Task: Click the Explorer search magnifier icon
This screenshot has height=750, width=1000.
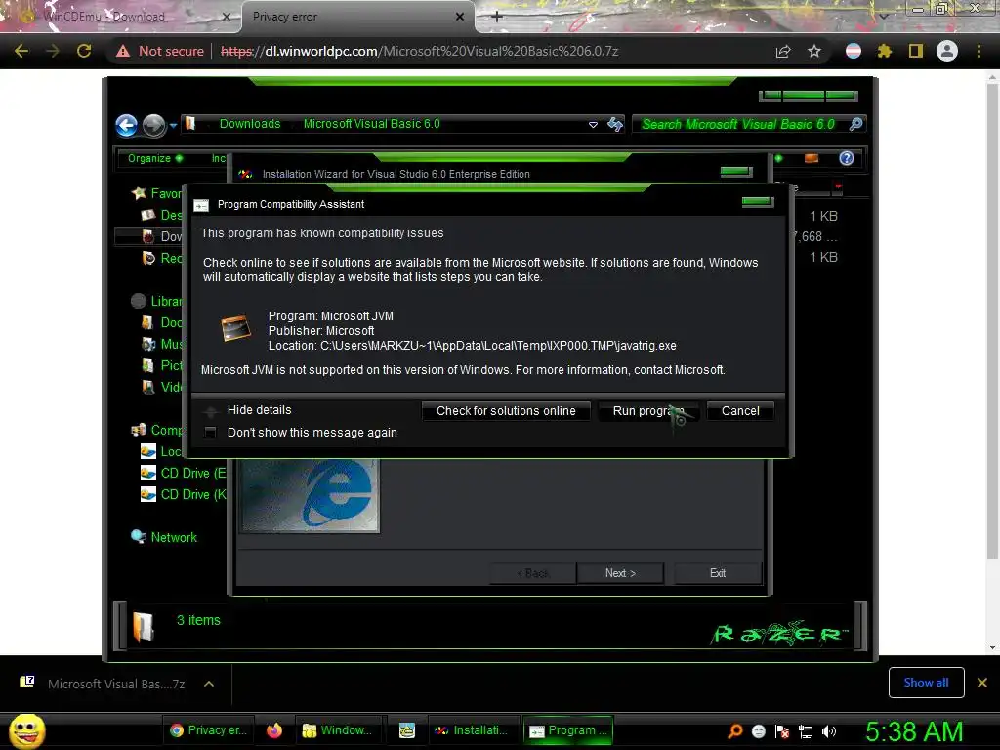Action: pyautogui.click(x=855, y=124)
